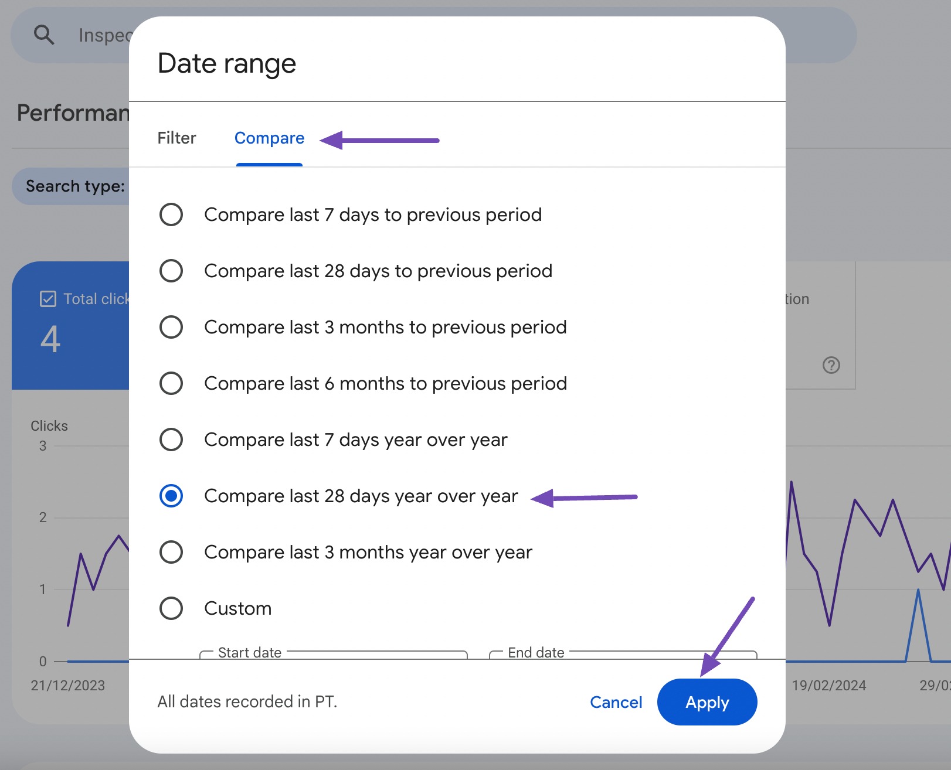Screen dimensions: 951x770
Task: Select Compare last 3 months to previous period
Action: pyautogui.click(x=171, y=327)
